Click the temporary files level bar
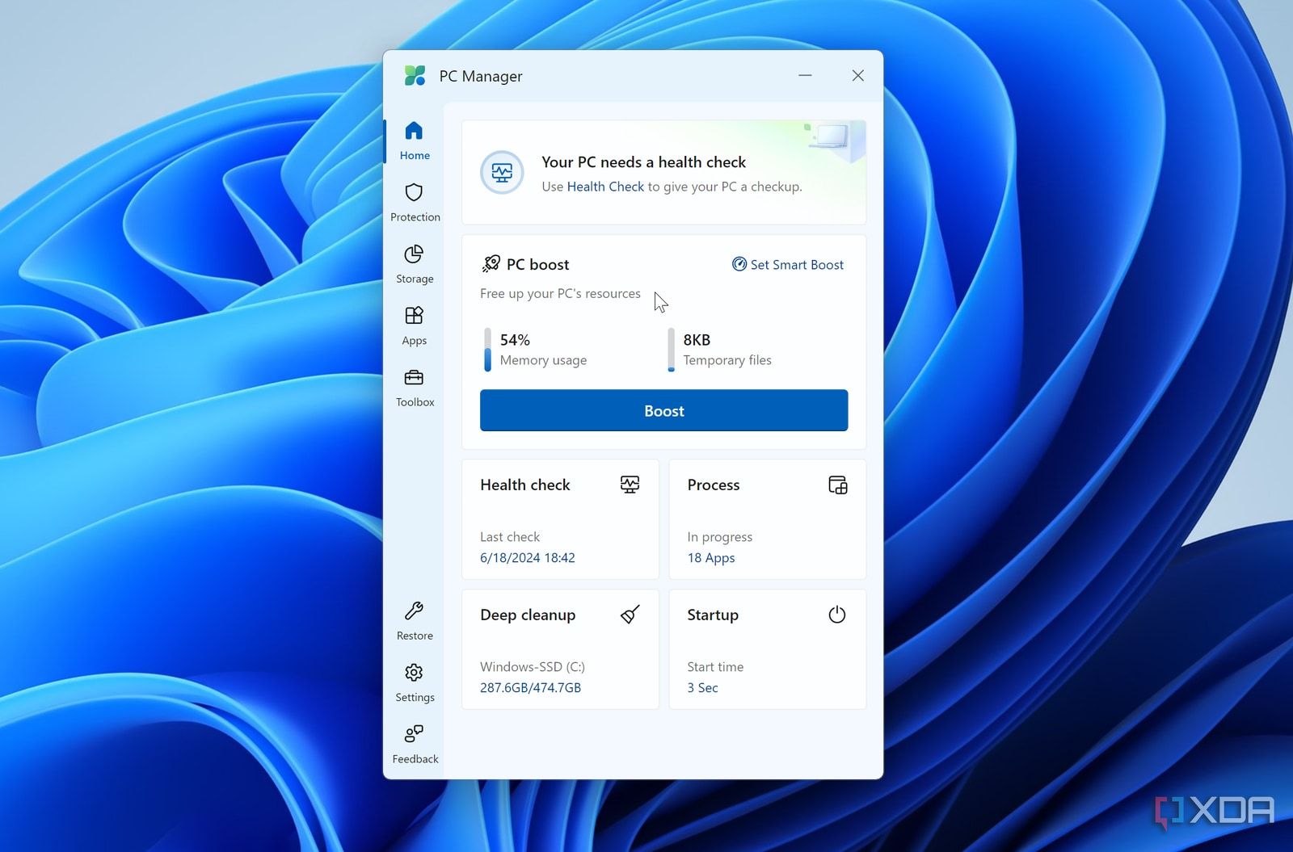Screen dimensions: 1293x852 tap(671, 349)
